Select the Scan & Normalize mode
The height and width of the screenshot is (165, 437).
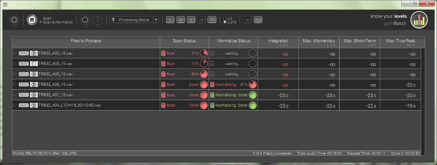[58, 22]
